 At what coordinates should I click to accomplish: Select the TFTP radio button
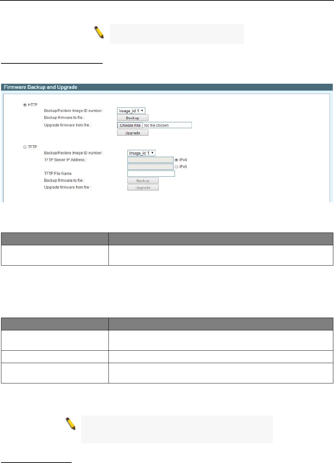[25, 147]
